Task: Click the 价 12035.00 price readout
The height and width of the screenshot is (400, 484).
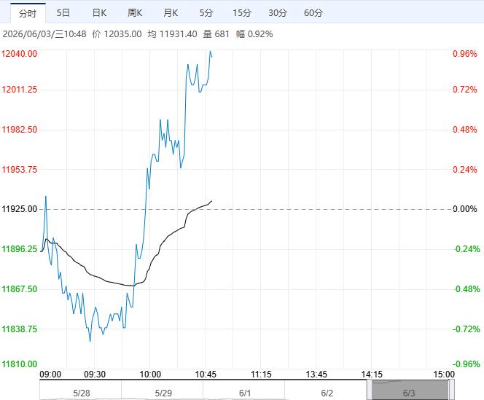Action: coord(117,34)
